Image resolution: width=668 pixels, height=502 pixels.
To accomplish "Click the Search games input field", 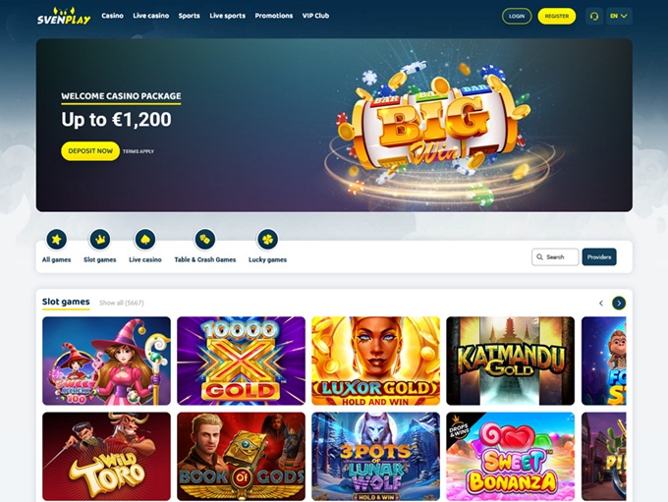I will pyautogui.click(x=555, y=257).
